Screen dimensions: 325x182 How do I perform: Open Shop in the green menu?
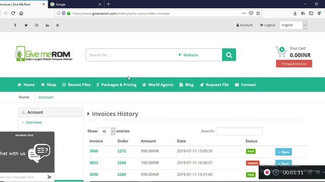click(x=49, y=84)
